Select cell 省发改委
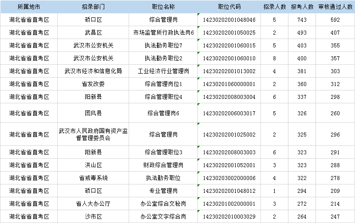 [x=93, y=84]
